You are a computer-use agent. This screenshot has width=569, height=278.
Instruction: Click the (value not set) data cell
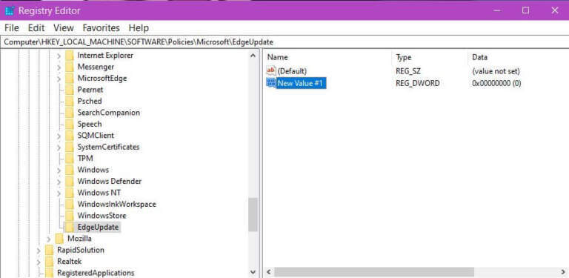(x=496, y=71)
